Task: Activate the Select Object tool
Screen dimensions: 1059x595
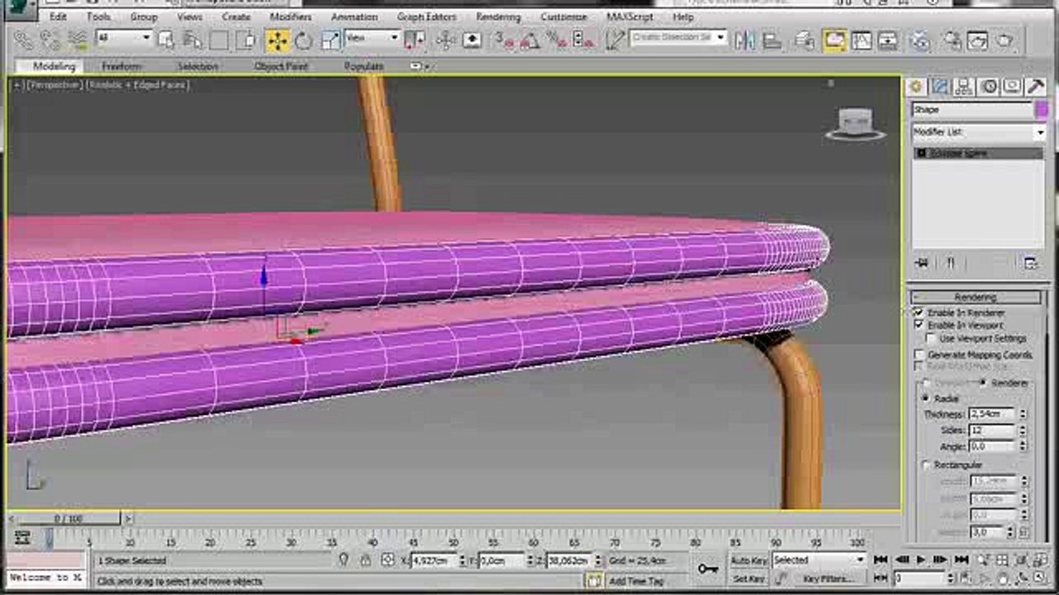Action: pos(166,39)
